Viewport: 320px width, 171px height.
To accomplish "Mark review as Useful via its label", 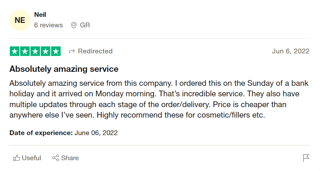I will [x=31, y=158].
